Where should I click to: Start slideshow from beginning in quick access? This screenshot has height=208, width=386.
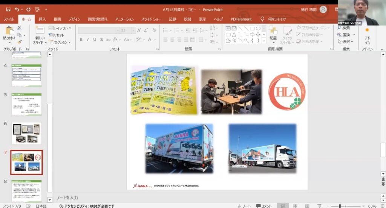(x=37, y=9)
